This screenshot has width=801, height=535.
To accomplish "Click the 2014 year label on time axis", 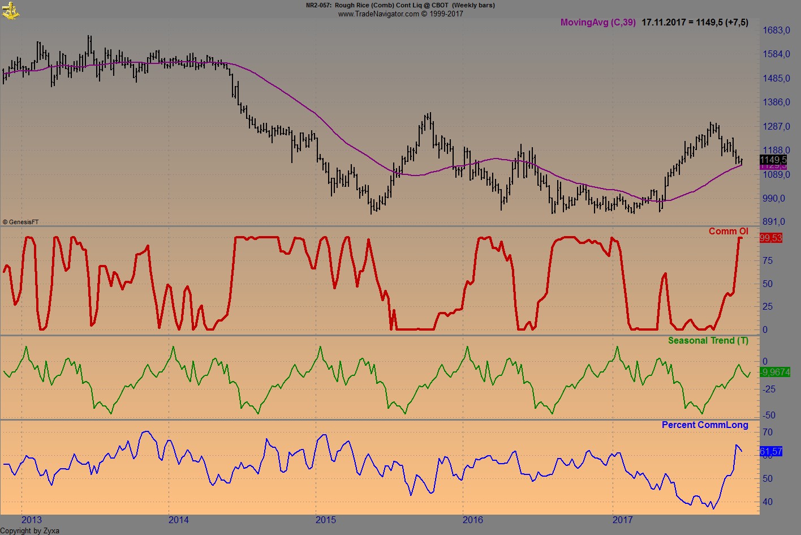I will (179, 520).
